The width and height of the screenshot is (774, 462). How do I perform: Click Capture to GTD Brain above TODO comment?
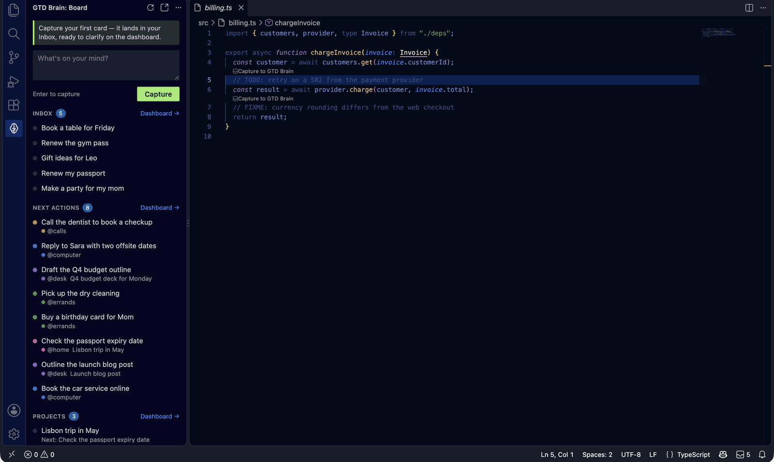point(263,71)
